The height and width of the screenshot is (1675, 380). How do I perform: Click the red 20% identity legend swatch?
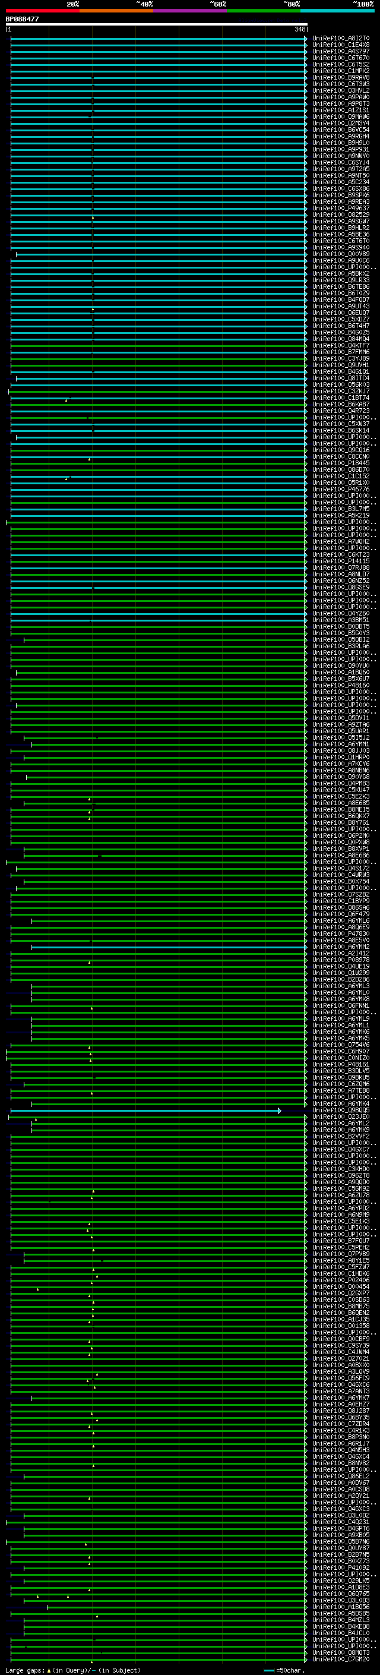tap(42, 11)
